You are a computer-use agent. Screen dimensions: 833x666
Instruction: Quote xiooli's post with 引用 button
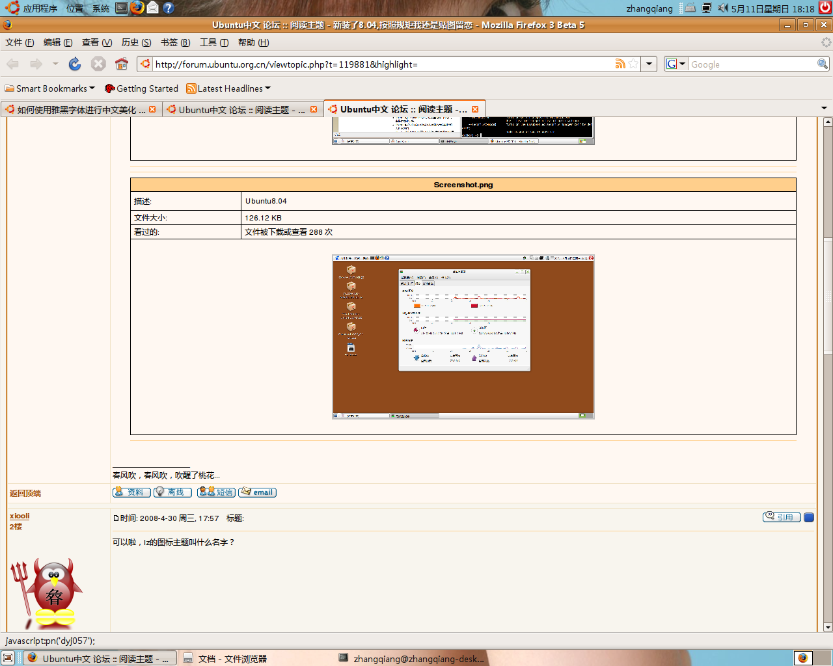[x=782, y=517]
